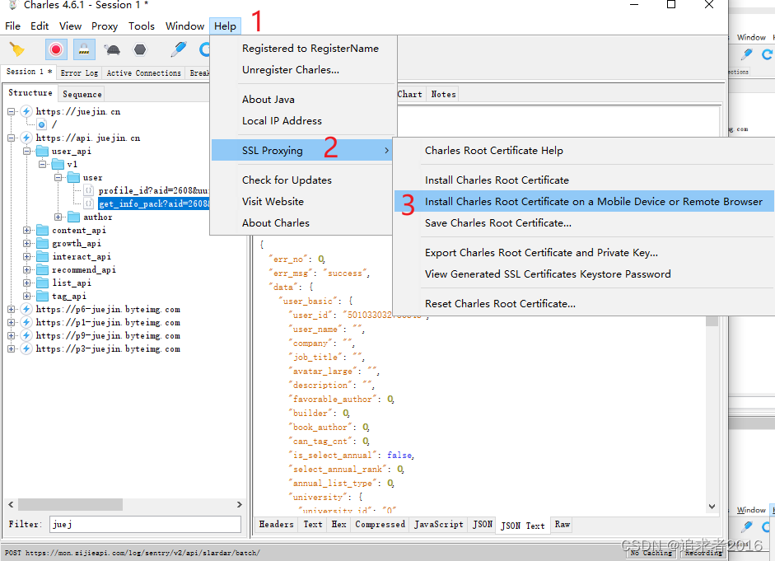775x561 pixels.
Task: Toggle the hexagon Breakpoints icon
Action: 140,49
